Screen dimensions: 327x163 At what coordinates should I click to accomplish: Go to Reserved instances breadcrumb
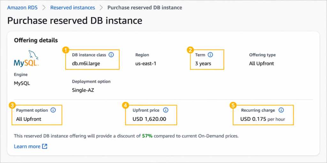point(72,8)
